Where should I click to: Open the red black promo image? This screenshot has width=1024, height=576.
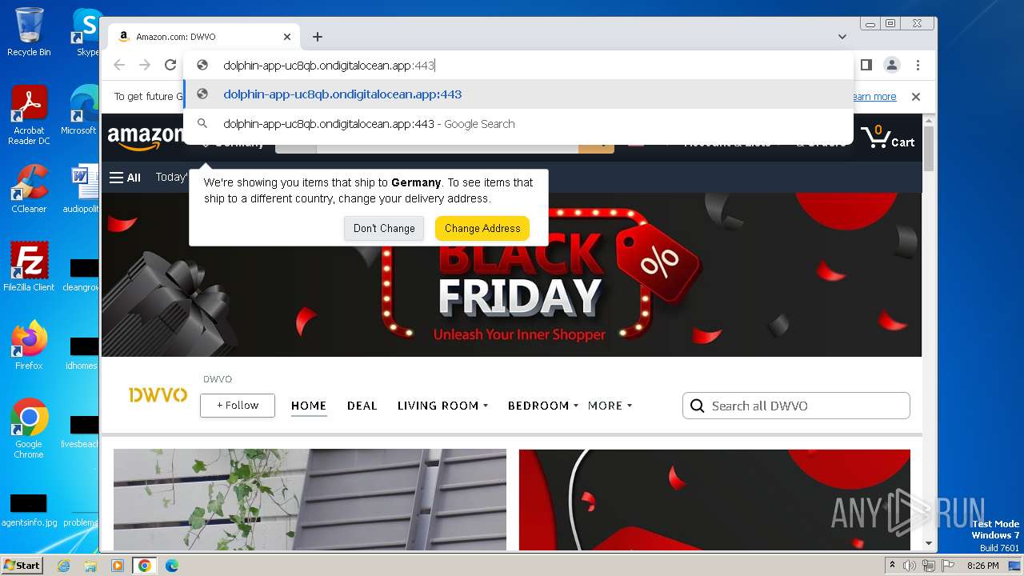coord(714,500)
